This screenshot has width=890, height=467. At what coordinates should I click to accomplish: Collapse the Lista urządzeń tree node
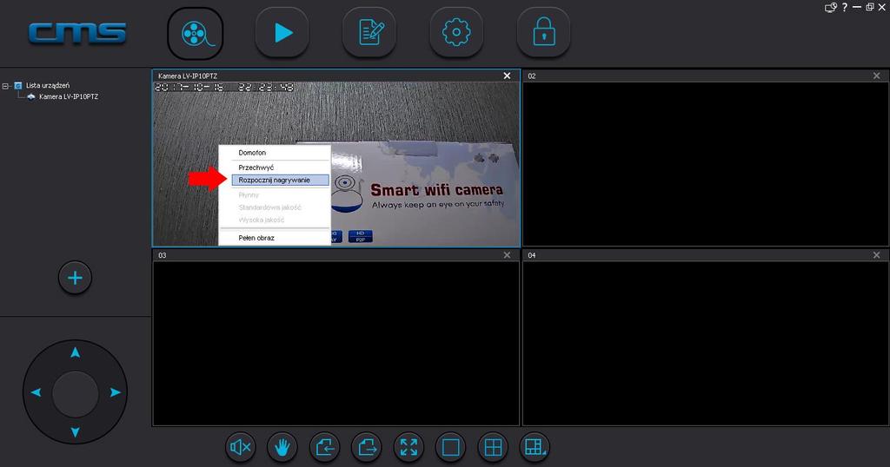coord(5,86)
